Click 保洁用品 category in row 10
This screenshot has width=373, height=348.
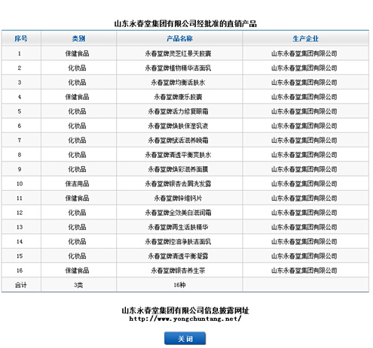pos(77,183)
